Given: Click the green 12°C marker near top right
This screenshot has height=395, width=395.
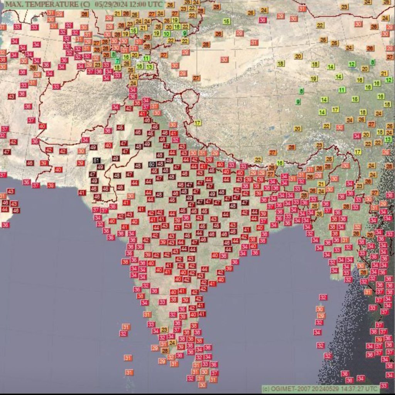Looking at the screenshot, I should pos(352,63).
